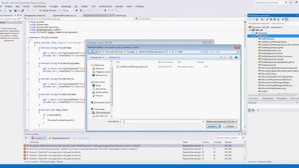Select error 24 about DotNetOpenAuth namespace
Screen dimensions: 299x168
point(134,146)
